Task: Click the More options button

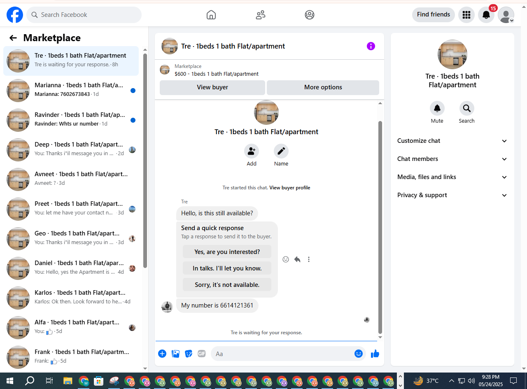Action: (x=323, y=87)
